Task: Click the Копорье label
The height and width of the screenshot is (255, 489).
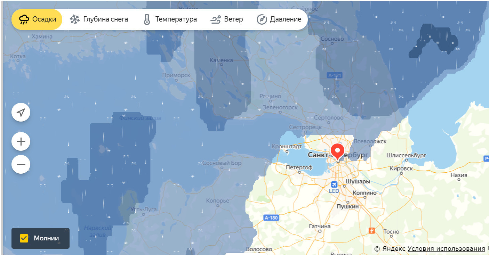Action: [218, 201]
